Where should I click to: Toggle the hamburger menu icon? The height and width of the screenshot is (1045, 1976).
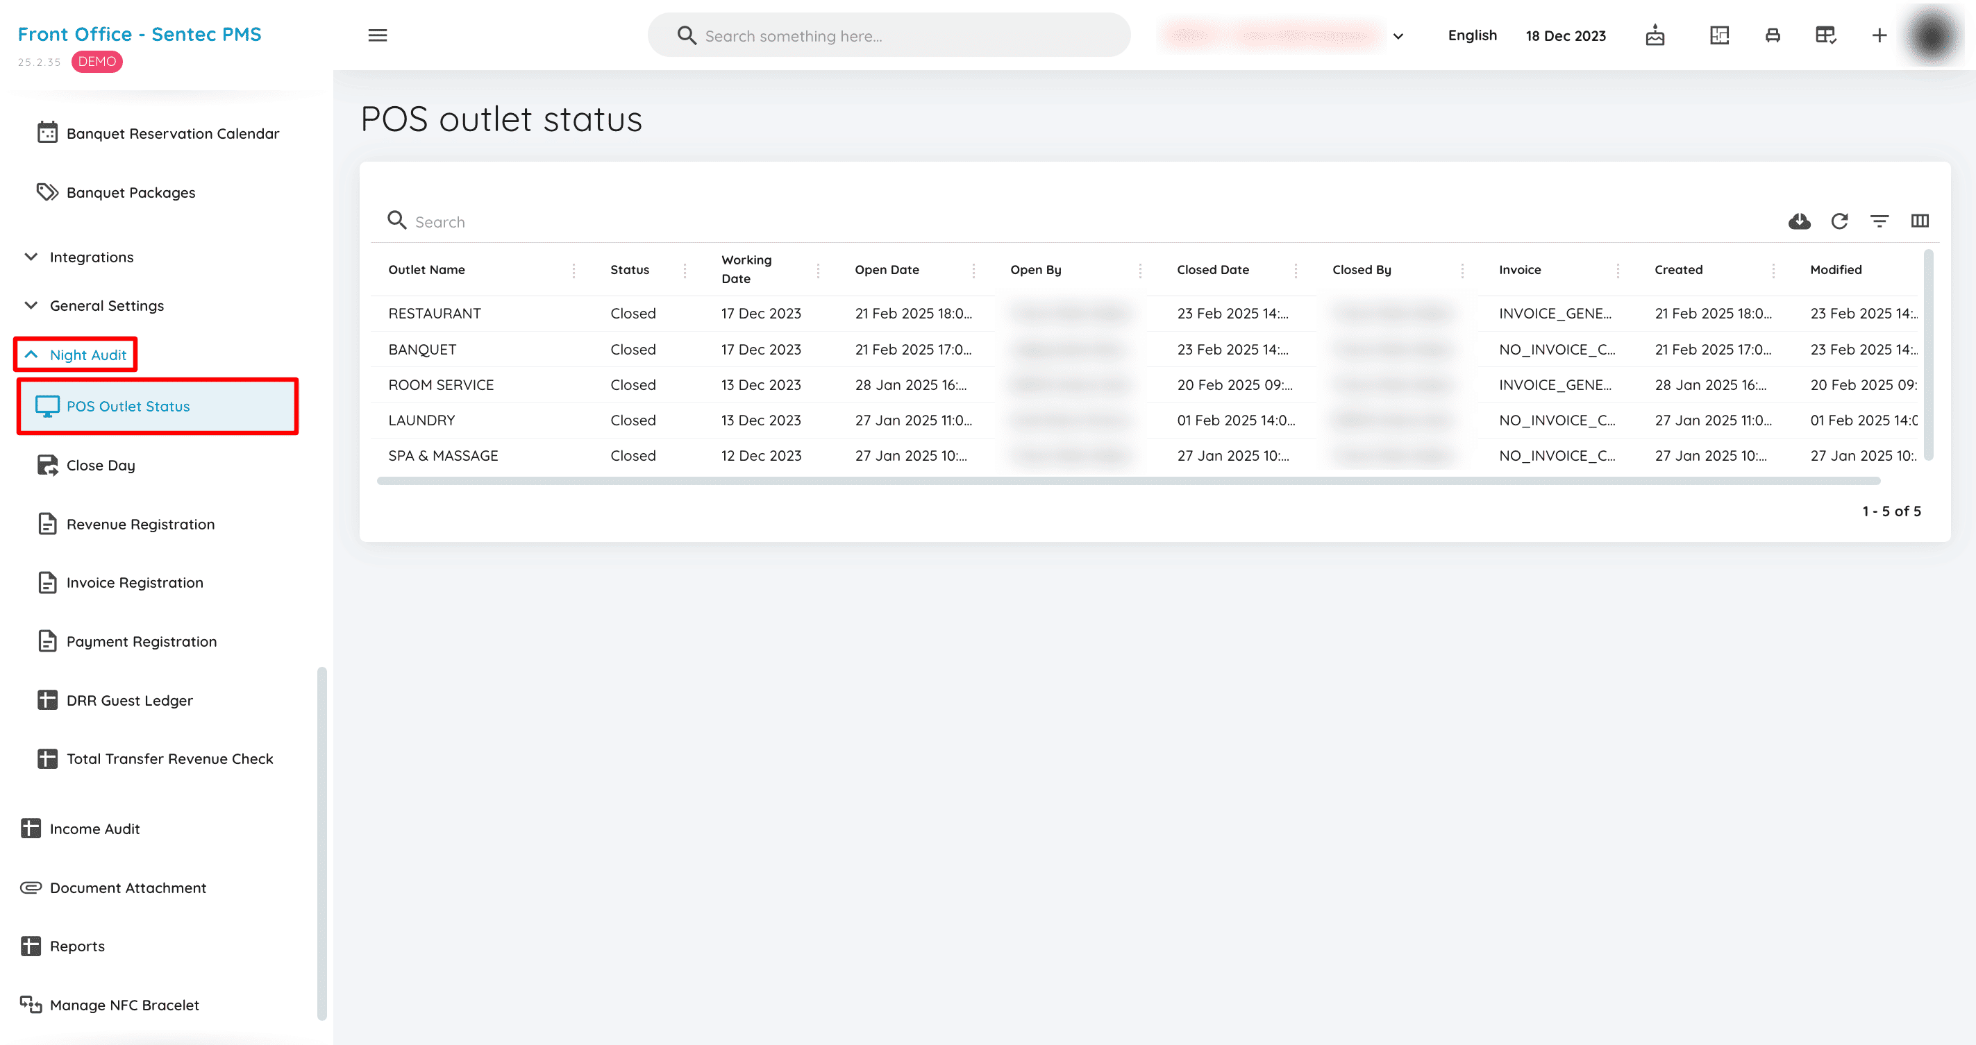point(378,35)
